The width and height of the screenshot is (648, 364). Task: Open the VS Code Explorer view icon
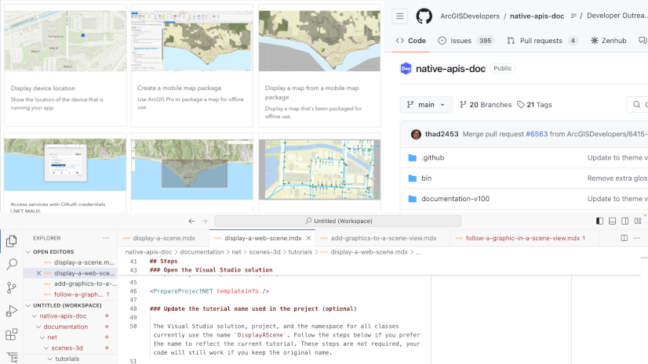pyautogui.click(x=12, y=241)
